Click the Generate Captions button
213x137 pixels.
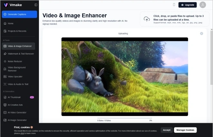point(19,14)
